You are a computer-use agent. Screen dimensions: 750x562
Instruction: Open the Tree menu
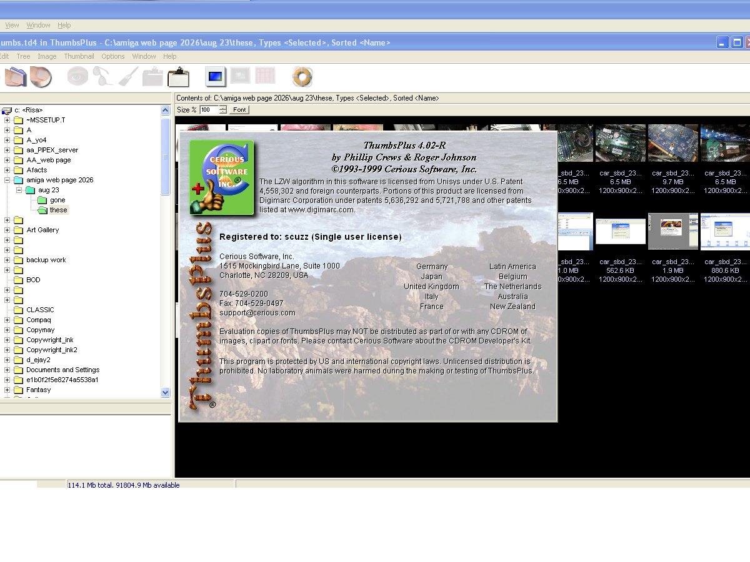(23, 56)
